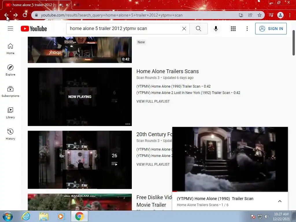
Task: Click the lock icon in the address bar
Action: click(x=36, y=15)
